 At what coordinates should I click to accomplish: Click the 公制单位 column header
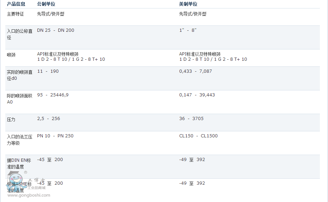[x=46, y=4]
